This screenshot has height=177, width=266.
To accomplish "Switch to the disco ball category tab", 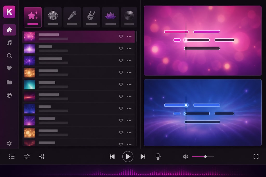I will tap(53, 17).
